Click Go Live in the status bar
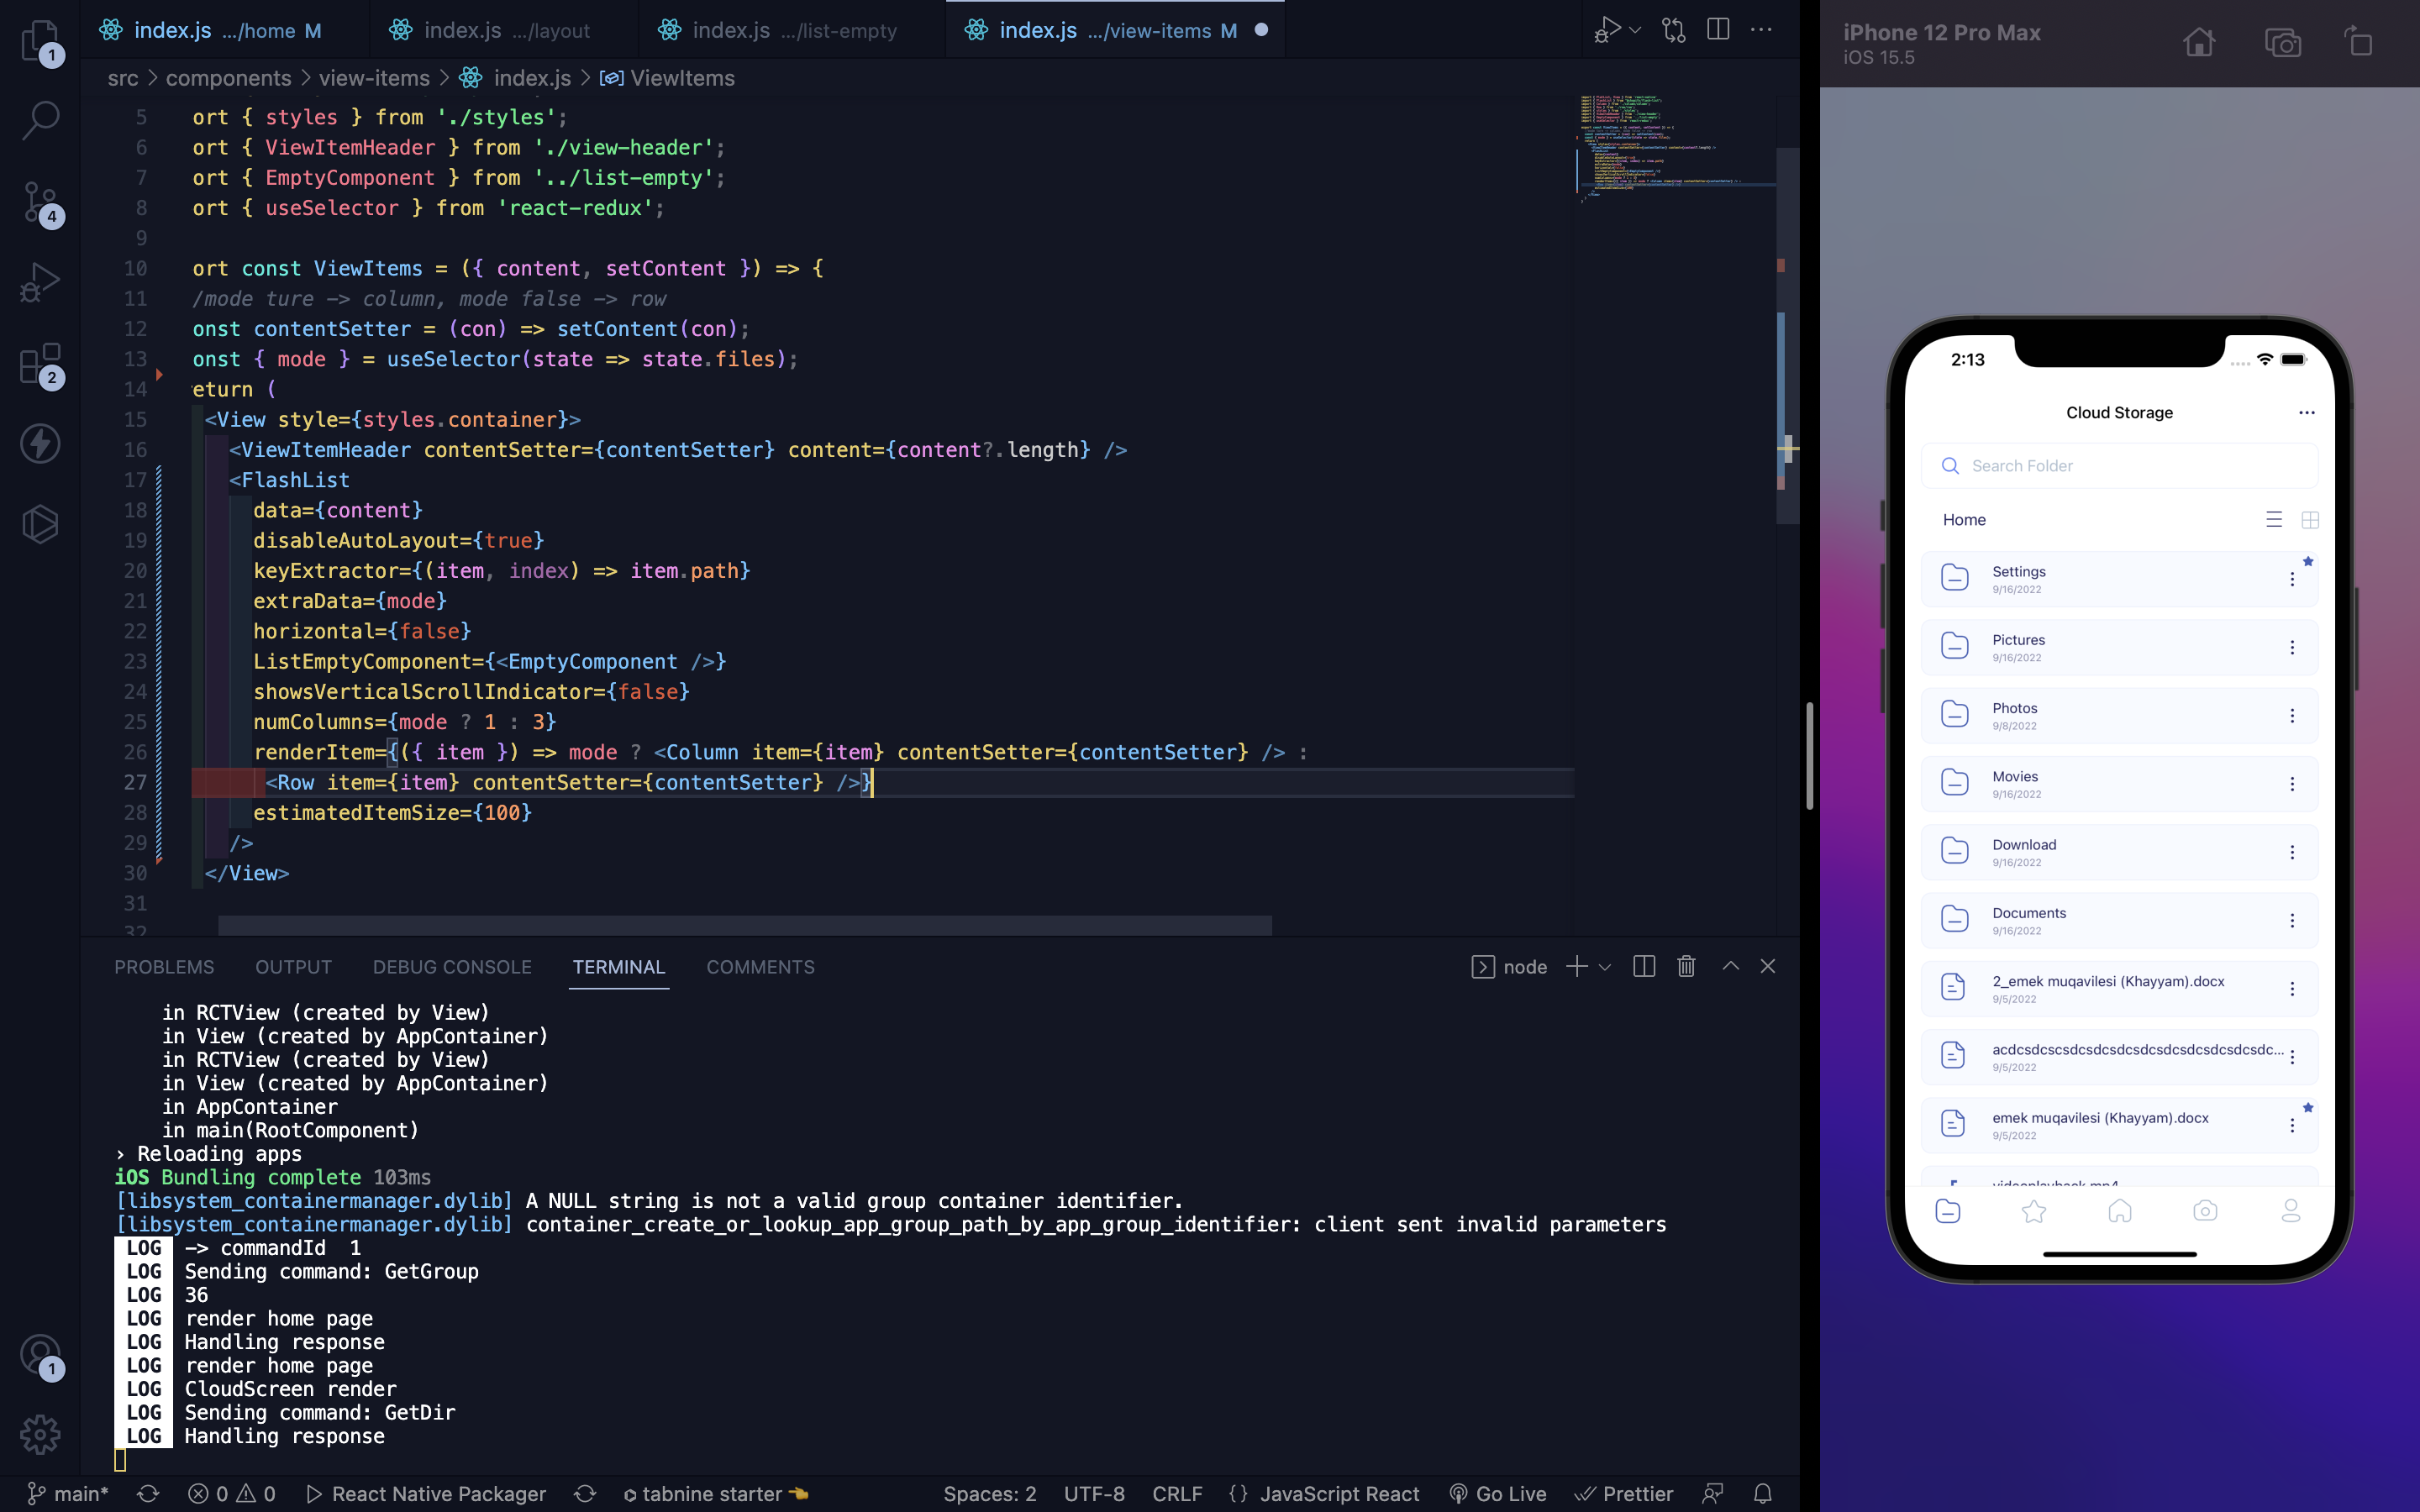This screenshot has width=2420, height=1512. 1497,1493
